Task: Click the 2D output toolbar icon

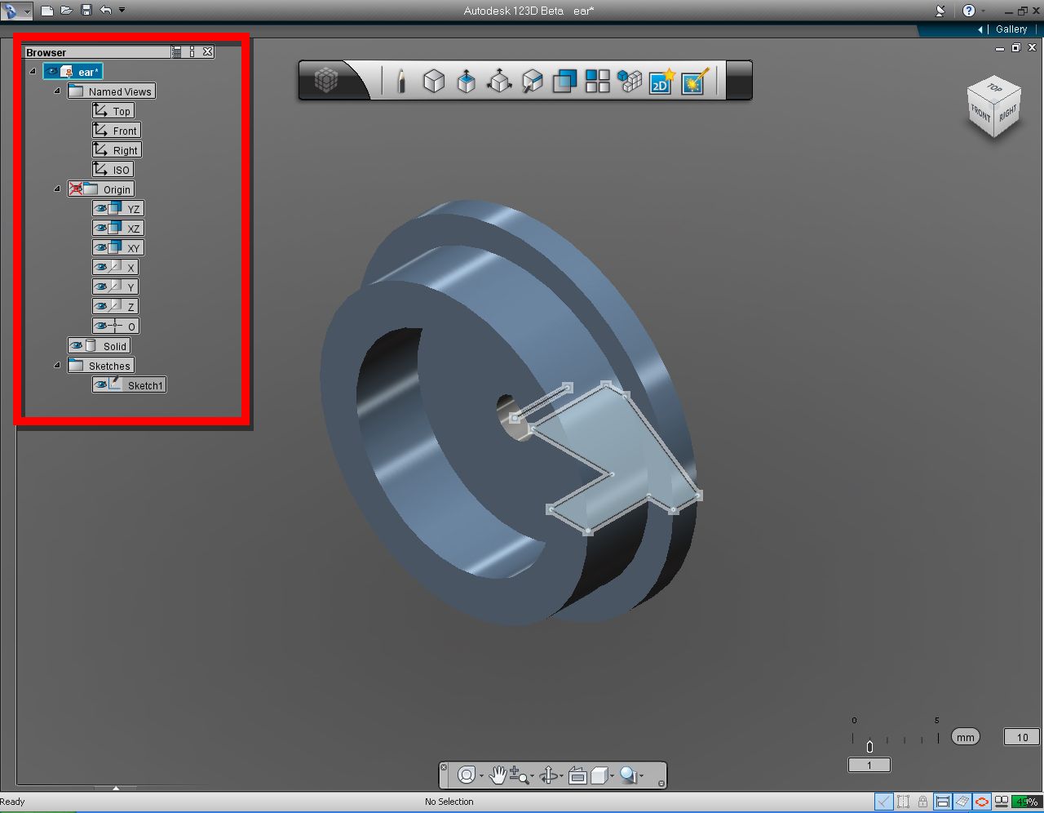Action: [x=660, y=81]
